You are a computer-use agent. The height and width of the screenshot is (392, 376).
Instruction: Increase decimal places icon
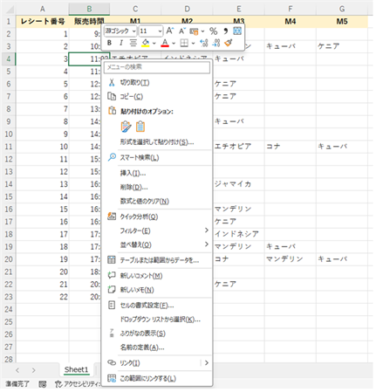point(204,43)
